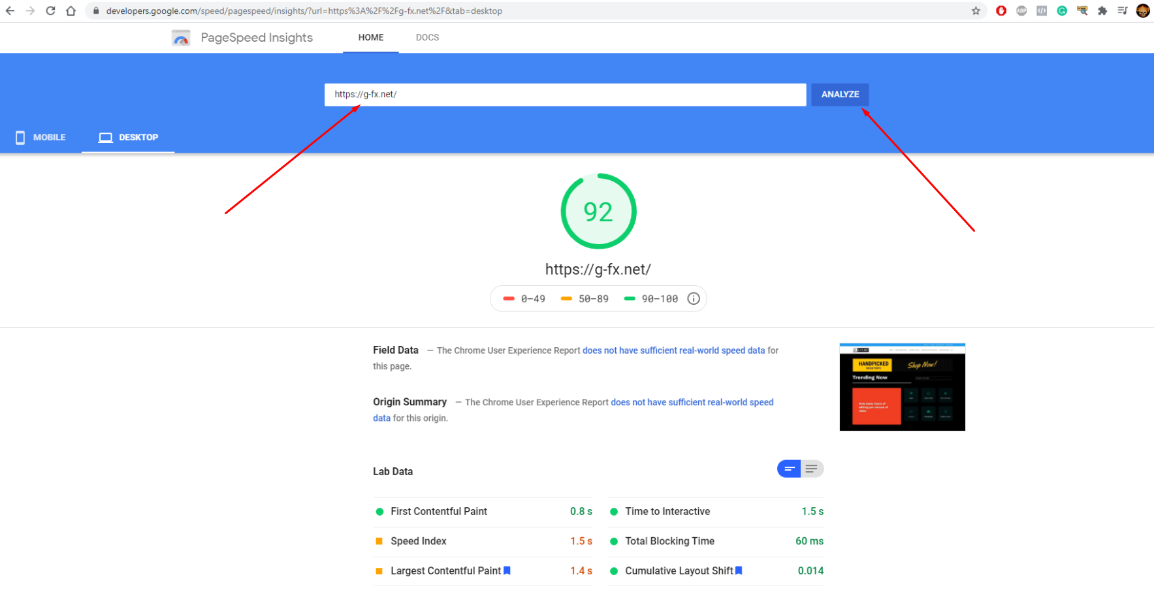The width and height of the screenshot is (1154, 592).
Task: Open the Docs menu item
Action: tap(427, 38)
